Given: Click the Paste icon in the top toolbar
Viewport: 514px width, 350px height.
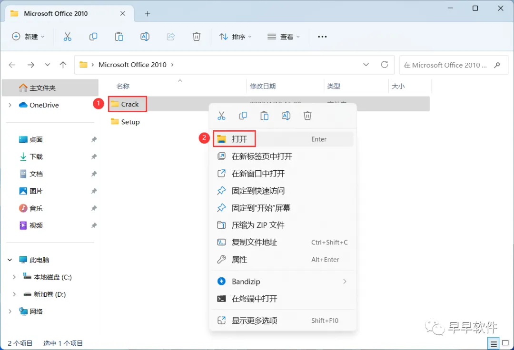Looking at the screenshot, I should point(119,37).
